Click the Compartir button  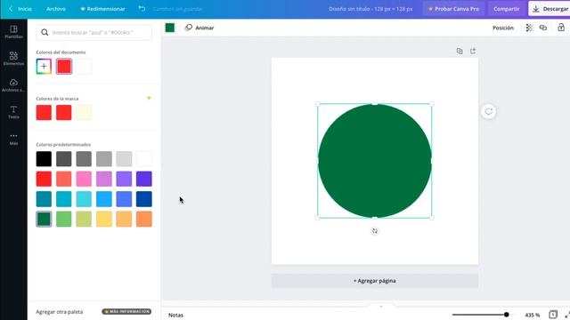pyautogui.click(x=507, y=9)
